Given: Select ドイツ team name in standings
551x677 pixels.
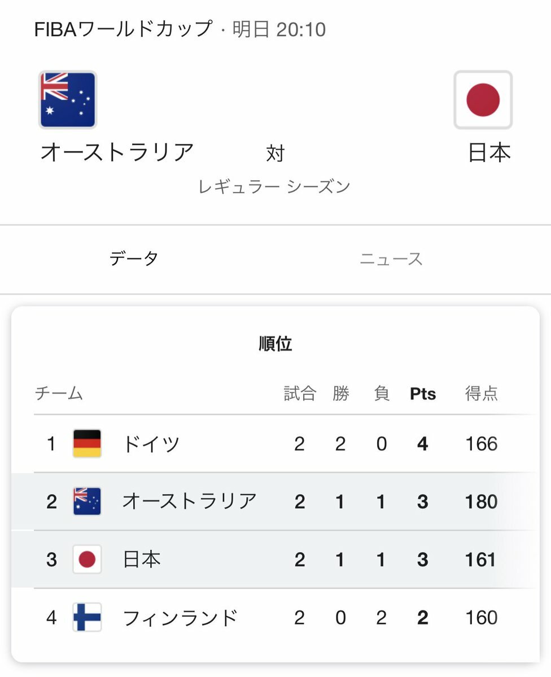Looking at the screenshot, I should pos(151,444).
